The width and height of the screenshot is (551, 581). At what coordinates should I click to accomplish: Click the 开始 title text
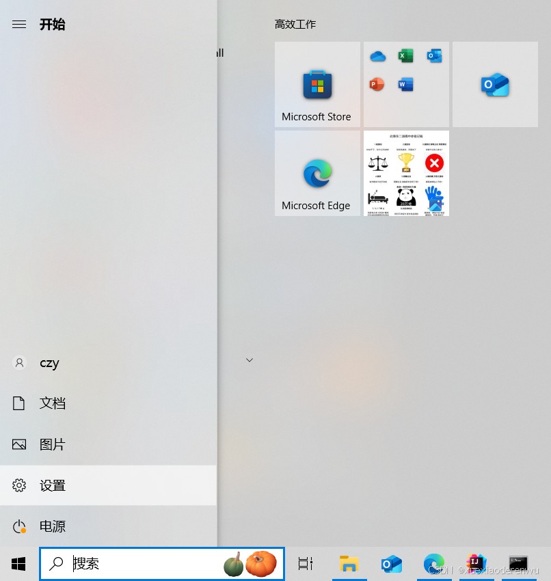pos(52,25)
